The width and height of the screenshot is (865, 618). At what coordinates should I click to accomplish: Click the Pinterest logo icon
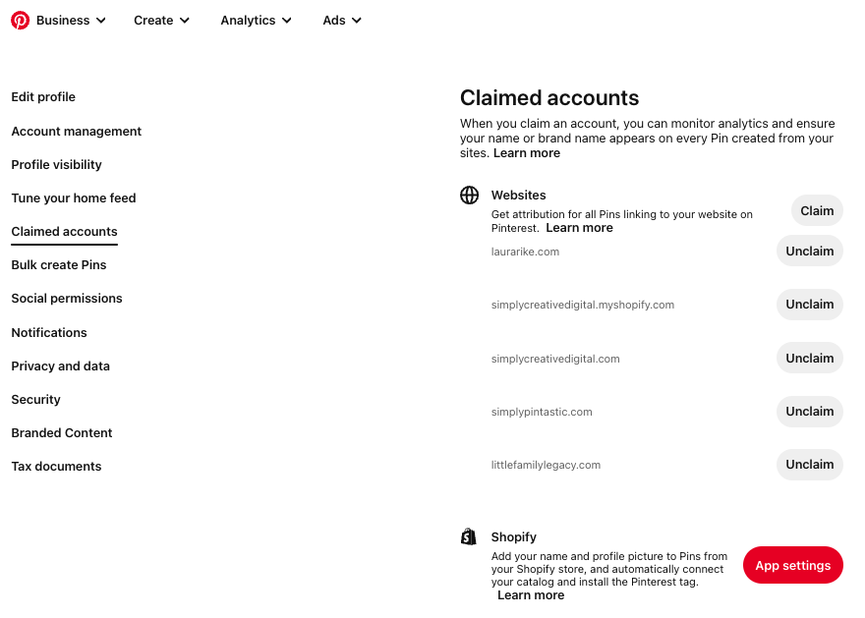(x=20, y=21)
